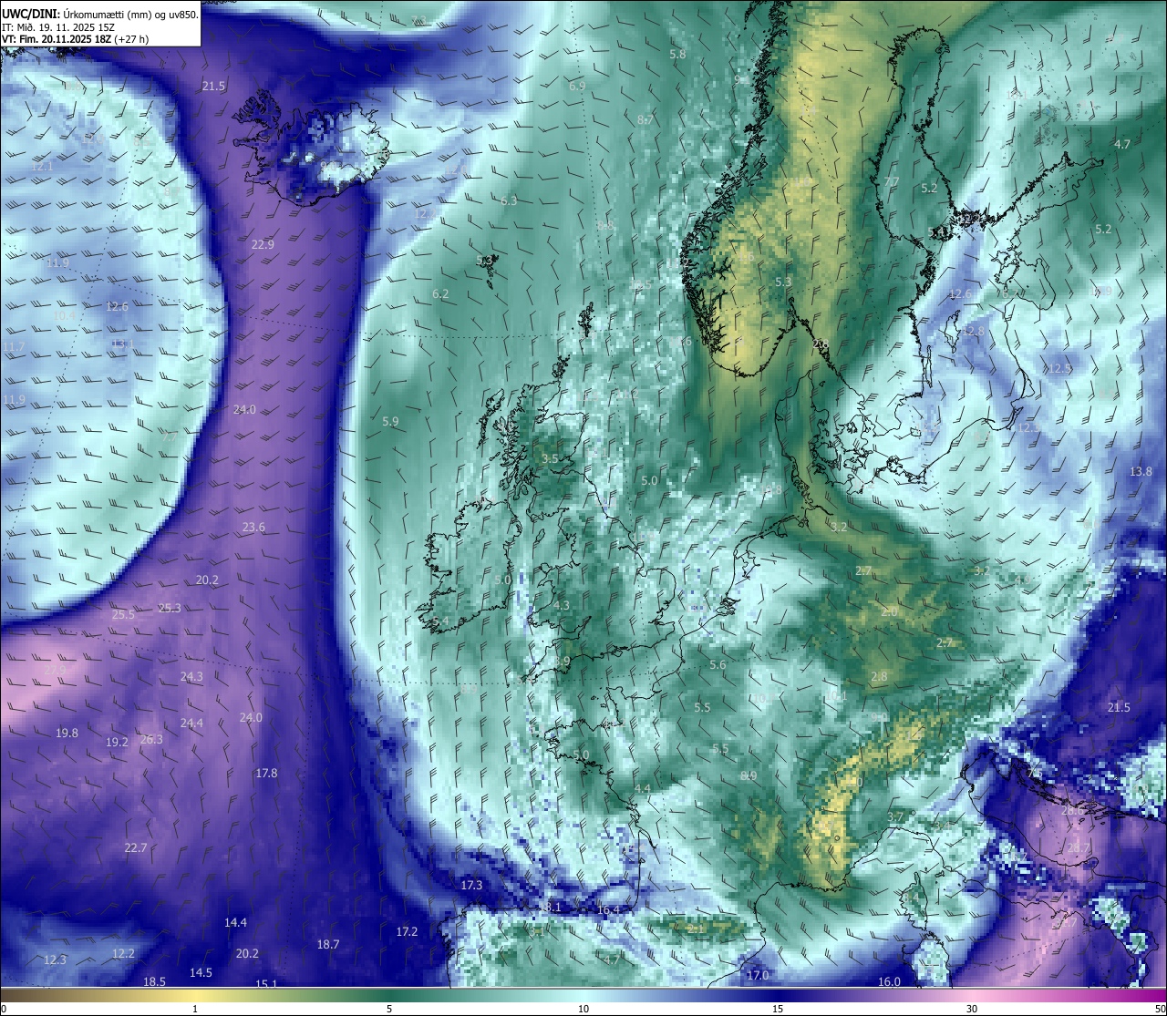Click the 24.3 precipitation value

tap(191, 677)
